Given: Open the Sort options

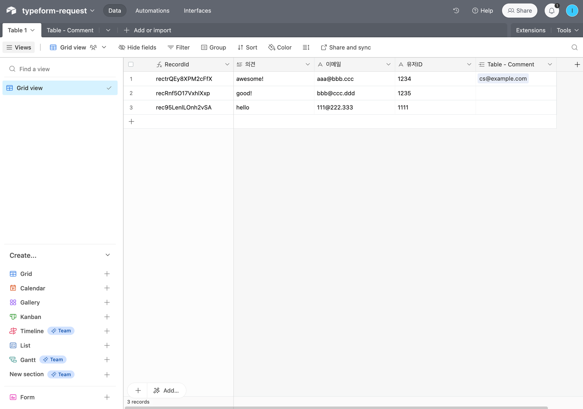Looking at the screenshot, I should 247,47.
